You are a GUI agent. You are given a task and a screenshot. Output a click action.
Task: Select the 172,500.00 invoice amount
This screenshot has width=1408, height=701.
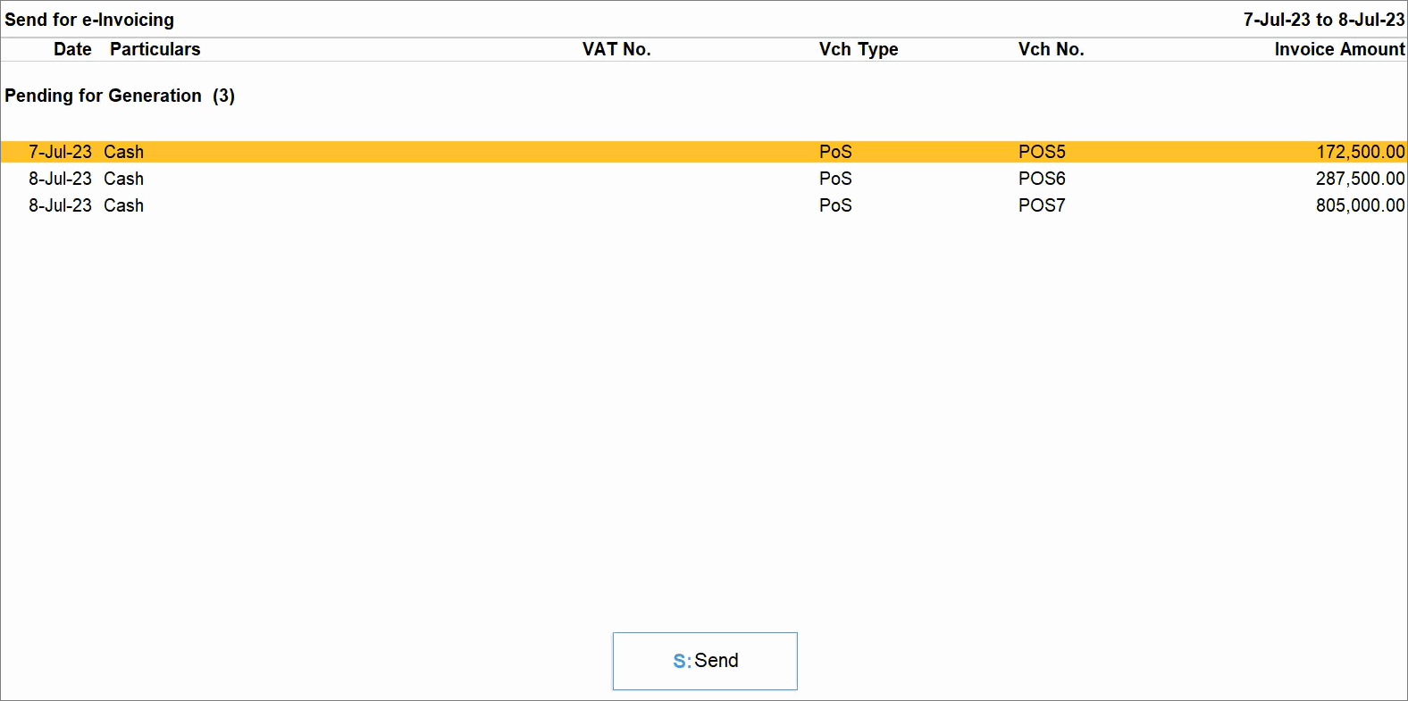[x=1360, y=152]
